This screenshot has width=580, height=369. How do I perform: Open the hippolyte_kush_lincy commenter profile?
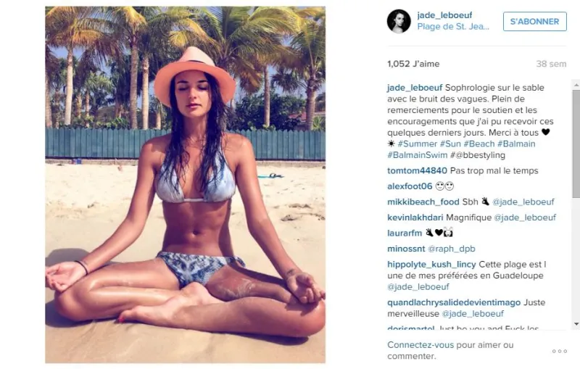pos(431,265)
